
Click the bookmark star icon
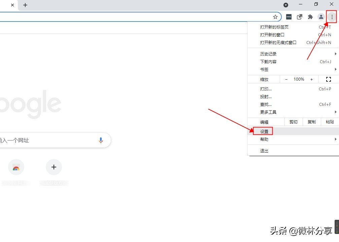pos(275,16)
